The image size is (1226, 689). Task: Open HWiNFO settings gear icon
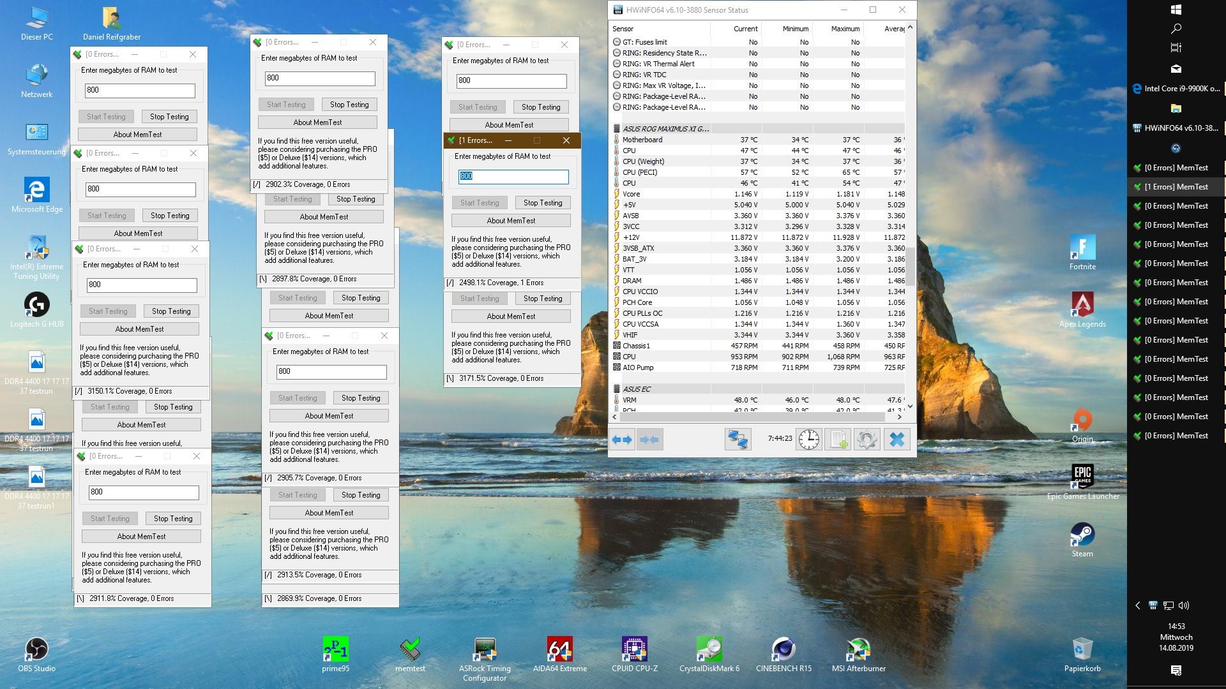(x=867, y=440)
